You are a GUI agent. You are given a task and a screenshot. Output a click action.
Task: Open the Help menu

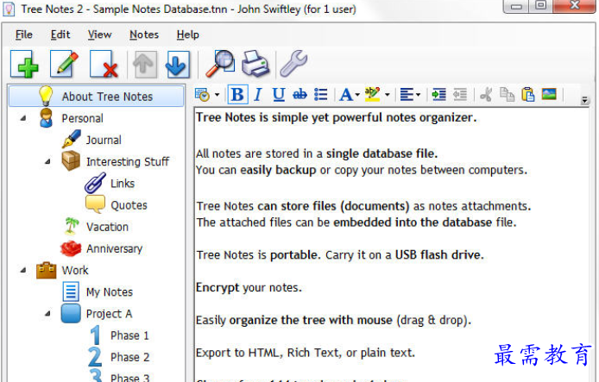click(x=187, y=34)
